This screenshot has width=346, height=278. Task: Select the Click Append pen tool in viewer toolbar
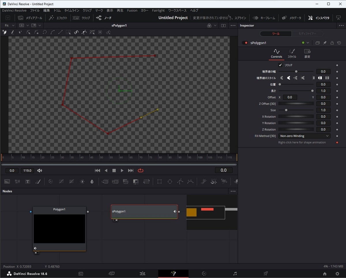coord(4,32)
